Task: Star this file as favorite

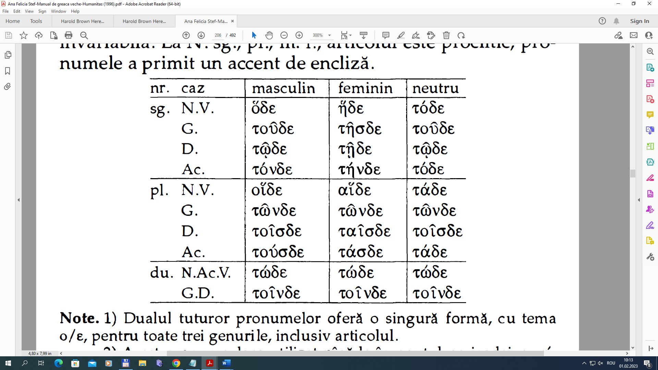Action: tap(24, 35)
